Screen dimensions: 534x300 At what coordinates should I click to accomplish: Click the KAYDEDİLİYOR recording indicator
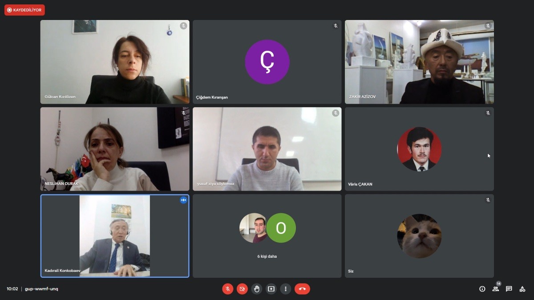24,10
